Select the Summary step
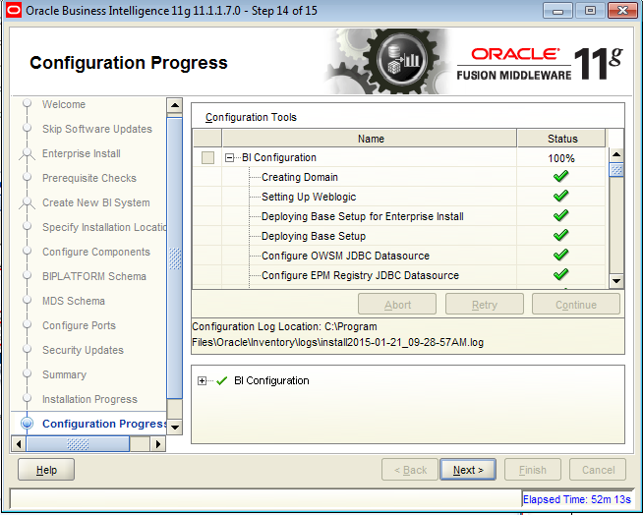Image resolution: width=643 pixels, height=515 pixels. (64, 374)
